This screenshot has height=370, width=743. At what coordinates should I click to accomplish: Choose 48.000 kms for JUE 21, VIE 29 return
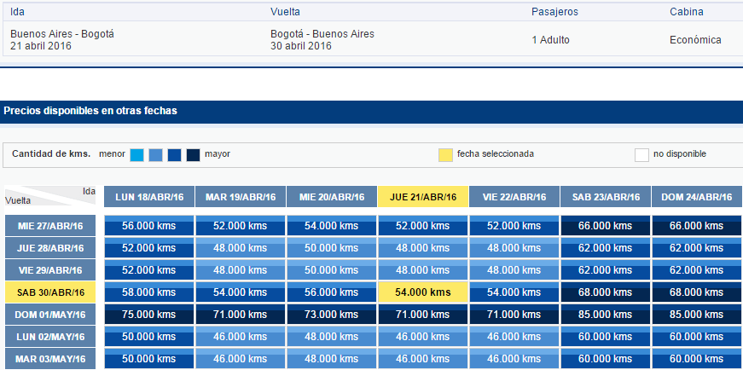pyautogui.click(x=423, y=270)
